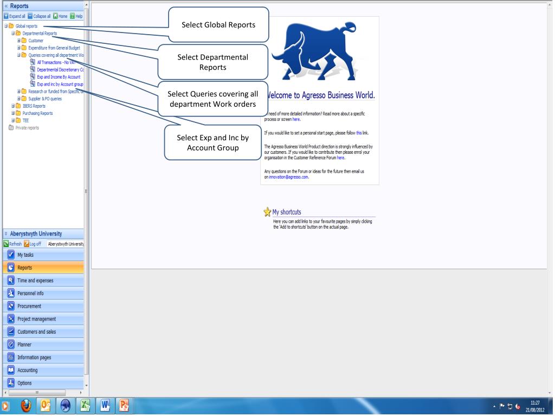Click the navigation panel's scroll down arrow
This screenshot has height=416, width=555.
coord(86,385)
